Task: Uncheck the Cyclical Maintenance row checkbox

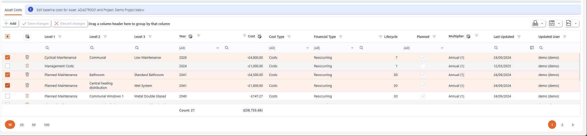Action: tap(8, 57)
